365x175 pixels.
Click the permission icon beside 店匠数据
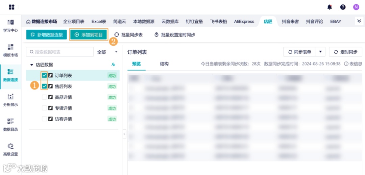(113, 65)
